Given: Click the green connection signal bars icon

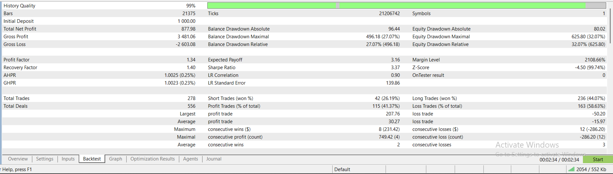Looking at the screenshot, I should point(571,169).
